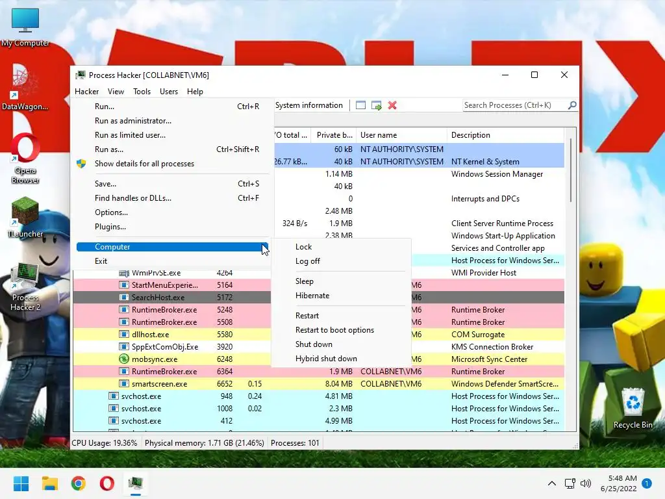Show hidden tray icons chevron
The image size is (665, 499).
click(x=552, y=483)
